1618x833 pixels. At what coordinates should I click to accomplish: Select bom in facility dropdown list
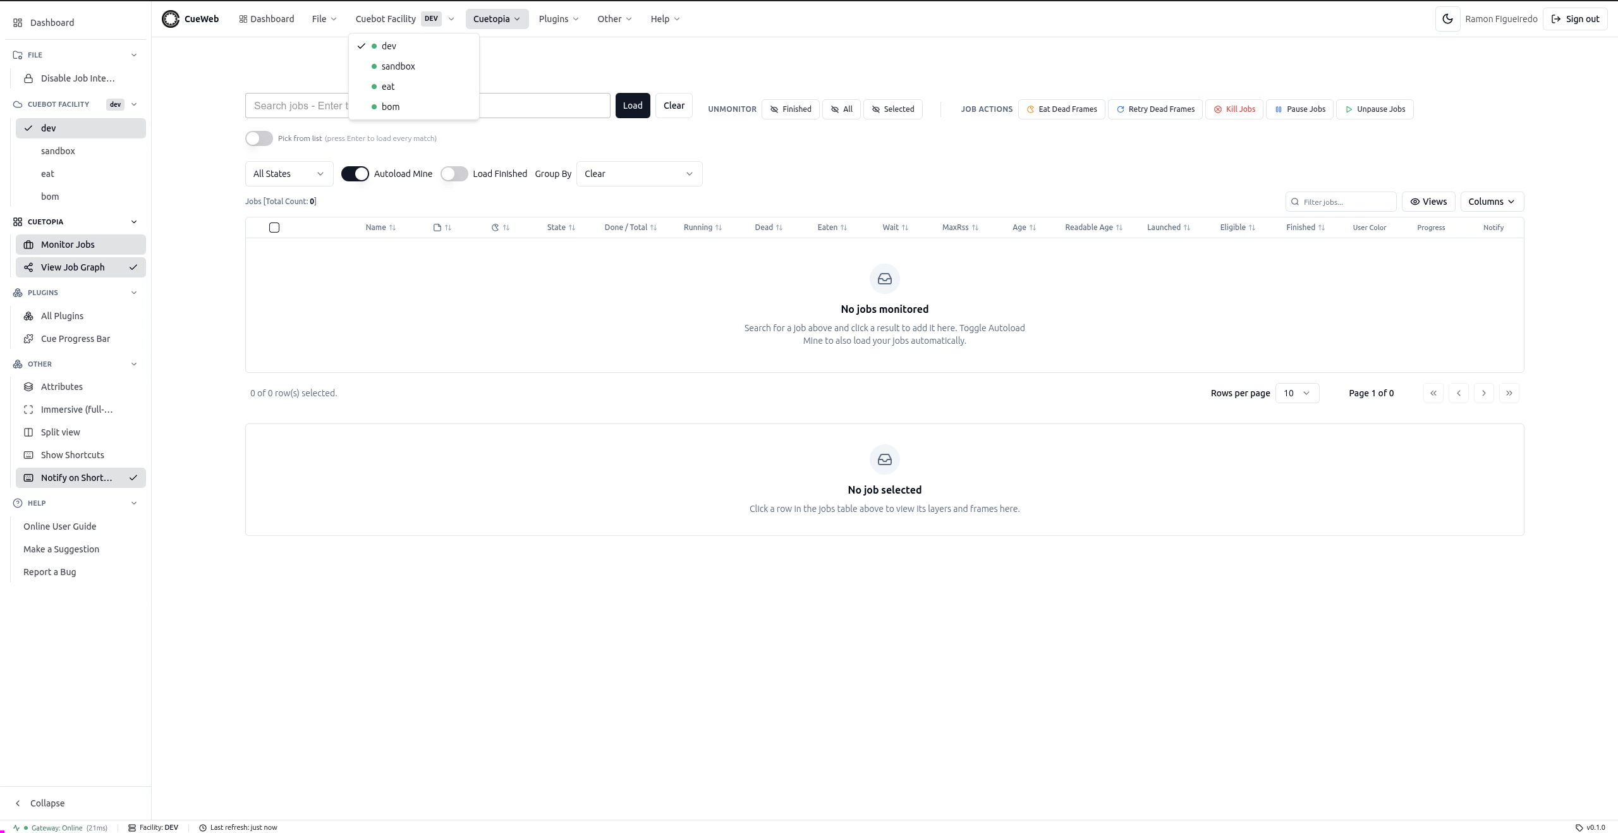414,107
